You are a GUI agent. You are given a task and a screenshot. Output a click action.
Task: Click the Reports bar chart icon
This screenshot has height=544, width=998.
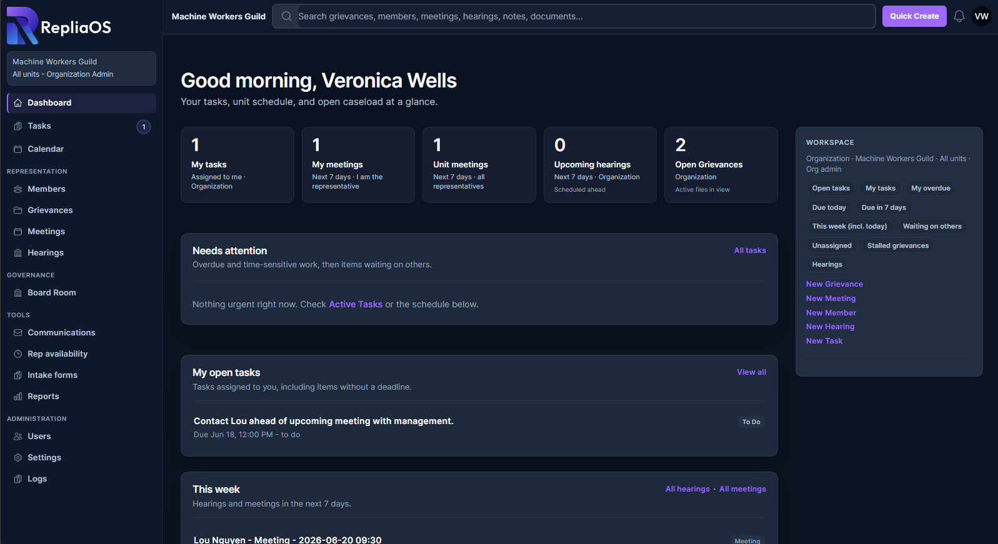(18, 397)
